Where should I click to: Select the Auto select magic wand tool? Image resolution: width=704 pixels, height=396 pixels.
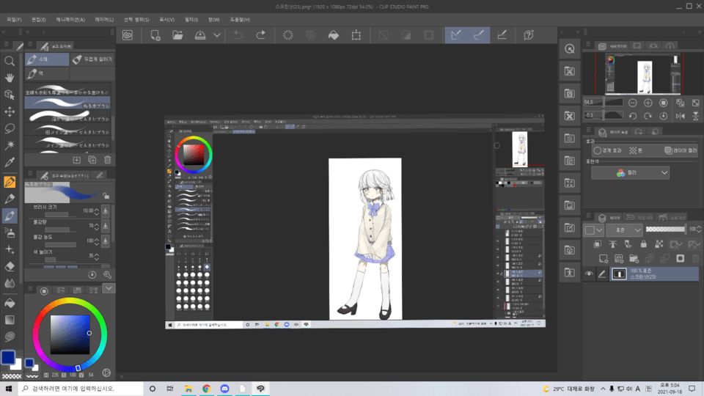(10, 145)
